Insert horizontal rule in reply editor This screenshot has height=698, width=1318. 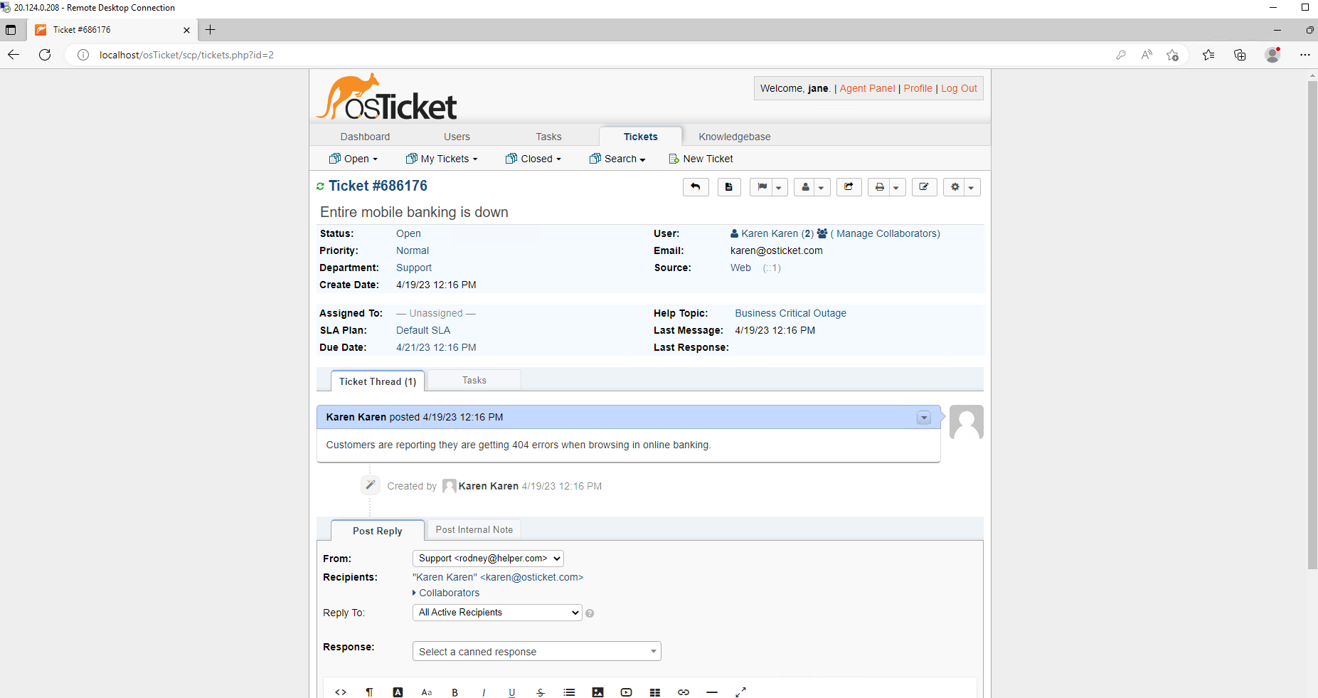click(712, 692)
